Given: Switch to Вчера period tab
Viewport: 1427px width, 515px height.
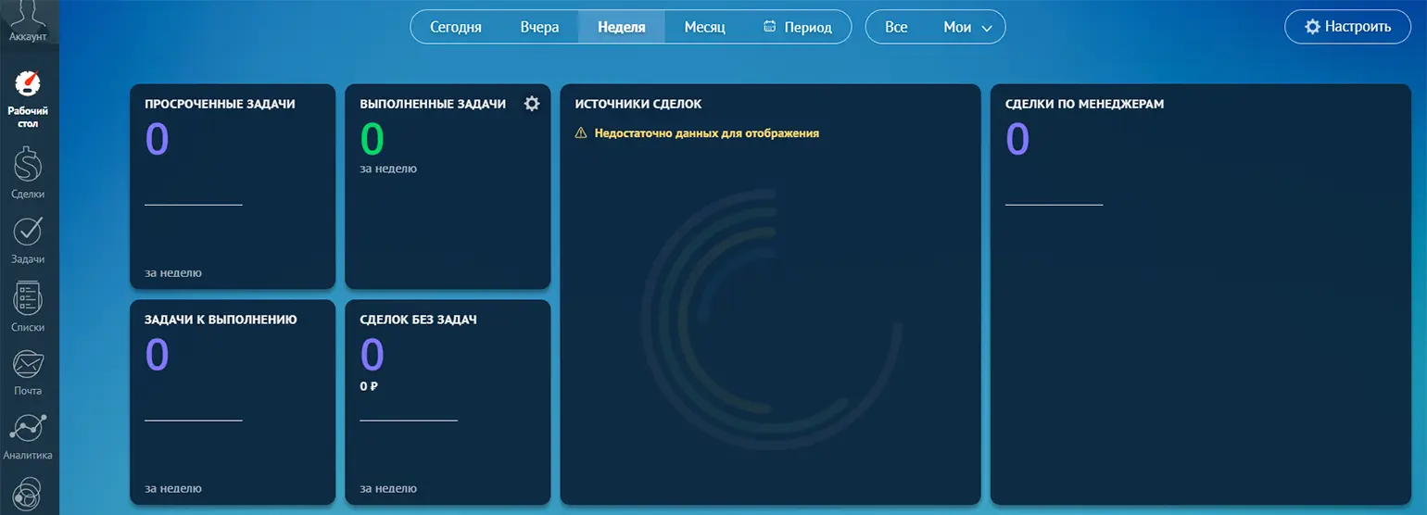Looking at the screenshot, I should coord(539,27).
